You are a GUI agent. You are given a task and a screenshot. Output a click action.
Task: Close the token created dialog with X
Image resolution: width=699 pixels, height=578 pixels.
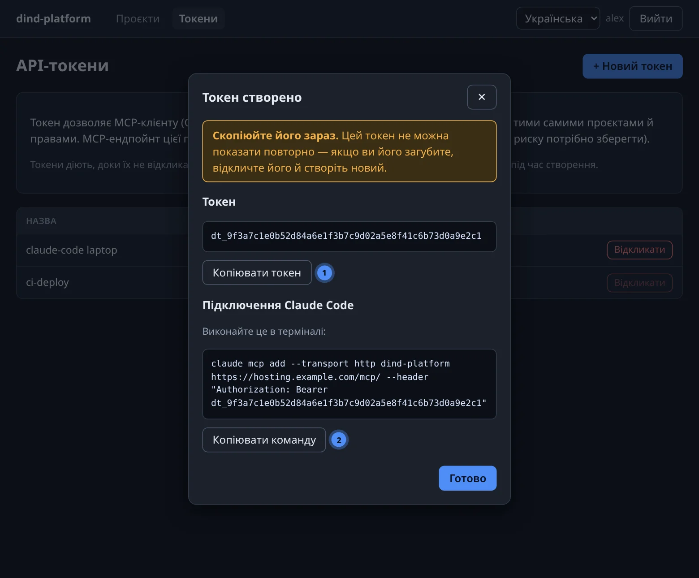coord(482,97)
